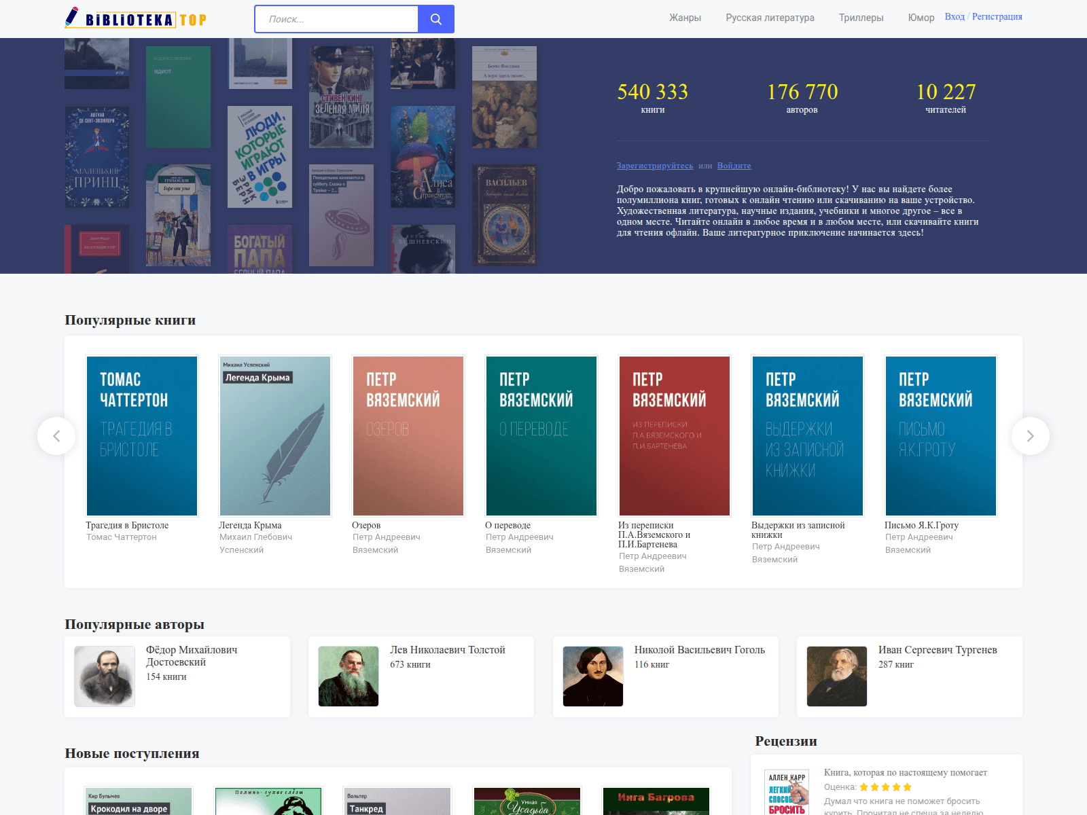
Task: Click Тургенев author portrait
Action: click(x=837, y=676)
